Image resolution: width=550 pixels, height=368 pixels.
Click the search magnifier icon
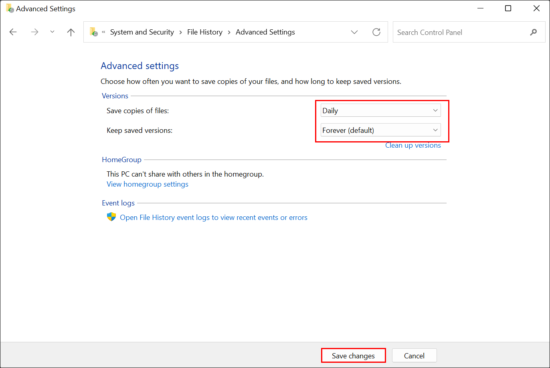click(533, 32)
